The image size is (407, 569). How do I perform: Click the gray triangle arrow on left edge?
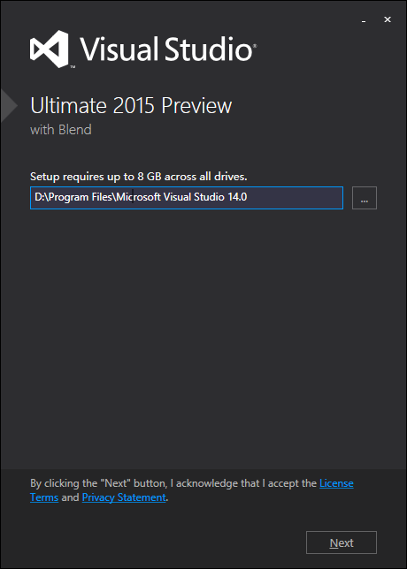click(x=9, y=106)
